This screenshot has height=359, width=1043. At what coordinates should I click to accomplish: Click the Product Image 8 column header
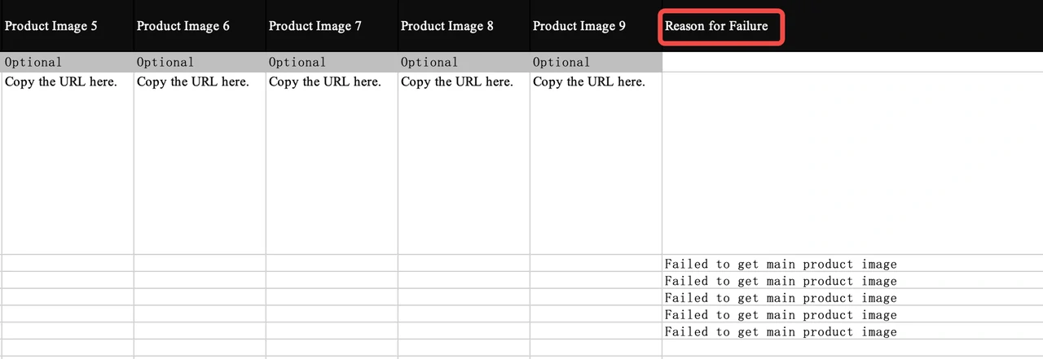click(447, 26)
